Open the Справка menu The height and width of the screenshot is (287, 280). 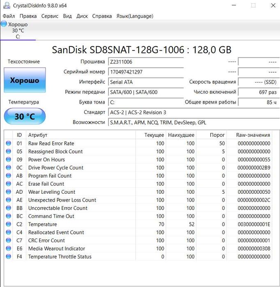102,16
